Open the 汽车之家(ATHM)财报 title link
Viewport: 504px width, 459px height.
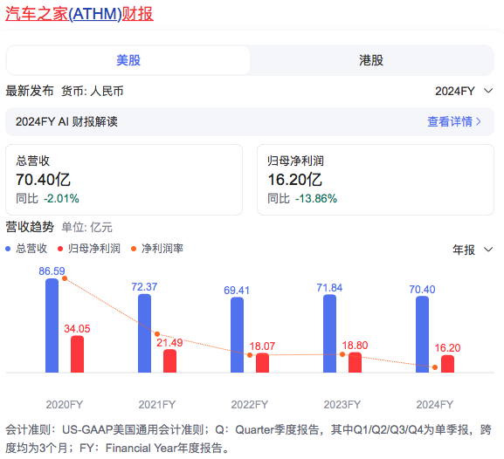coord(79,14)
